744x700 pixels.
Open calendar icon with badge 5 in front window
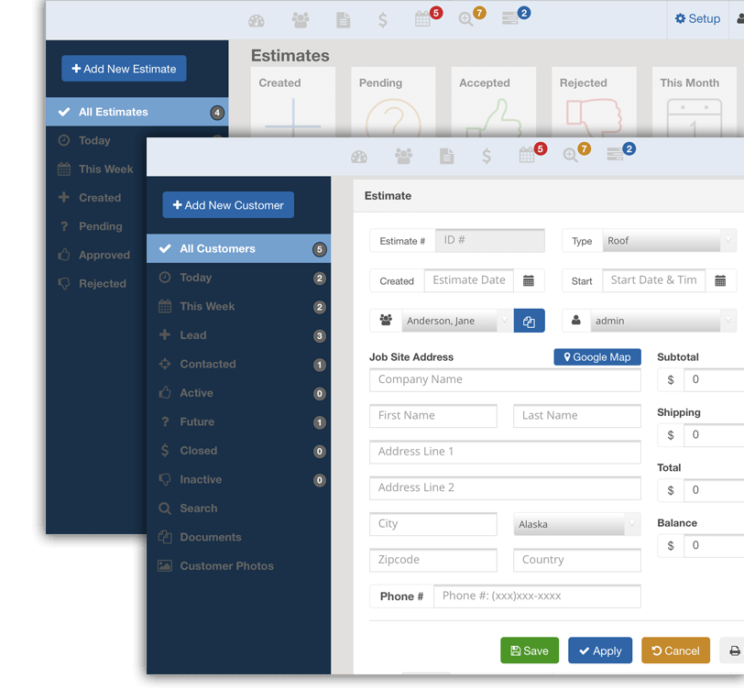528,155
